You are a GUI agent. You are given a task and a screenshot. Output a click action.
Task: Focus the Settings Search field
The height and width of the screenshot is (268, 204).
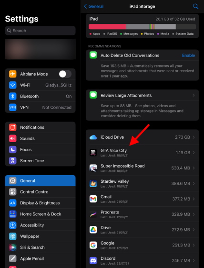pyautogui.click(x=40, y=31)
